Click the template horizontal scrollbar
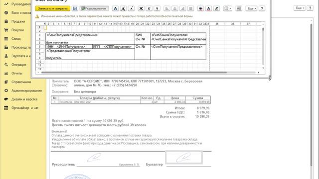The image size is (319, 179). (134, 73)
